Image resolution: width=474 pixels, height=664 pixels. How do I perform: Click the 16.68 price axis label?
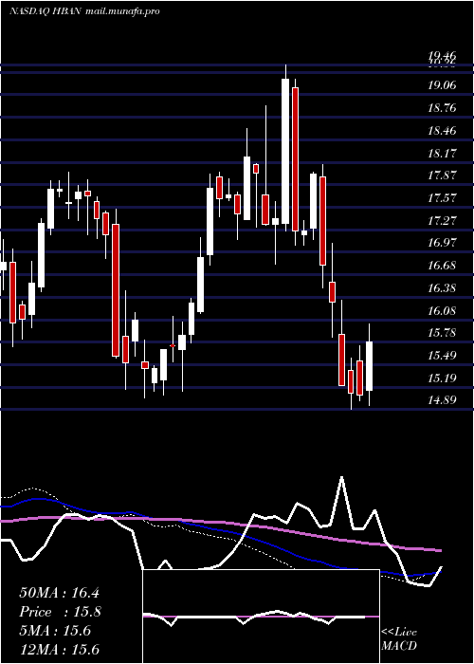tap(443, 266)
